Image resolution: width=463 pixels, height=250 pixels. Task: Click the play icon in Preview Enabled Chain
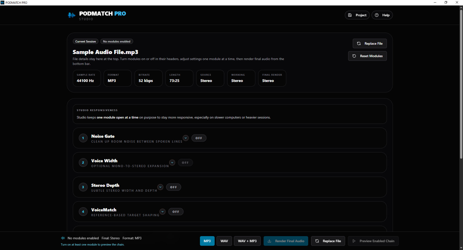click(354, 241)
